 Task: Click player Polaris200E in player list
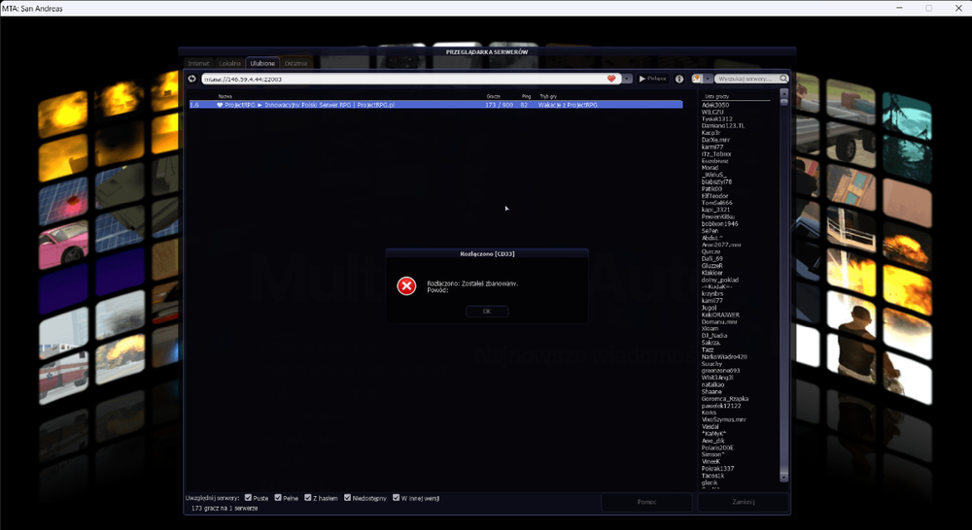(717, 447)
